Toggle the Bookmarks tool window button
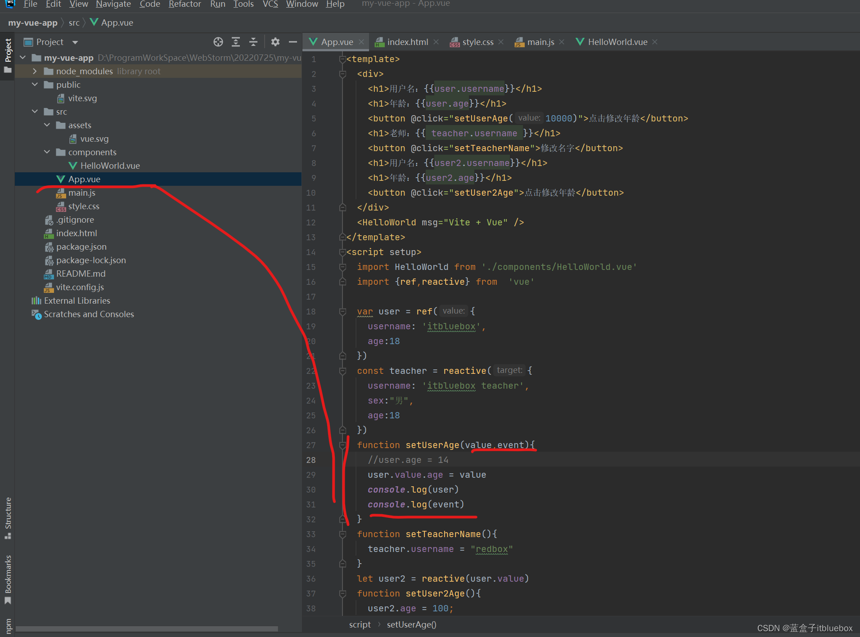The width and height of the screenshot is (860, 637). click(x=8, y=579)
